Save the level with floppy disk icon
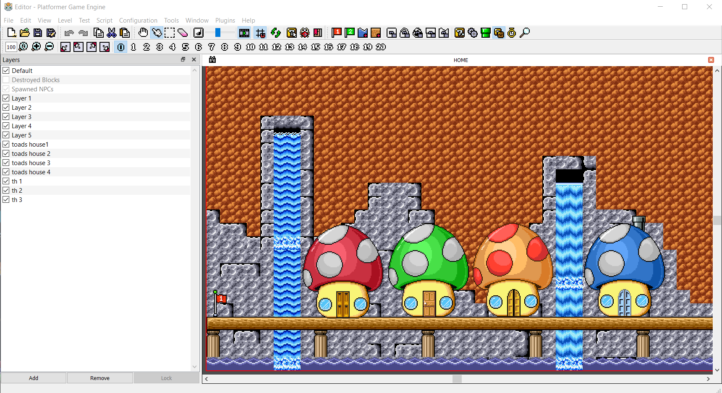722x393 pixels. (x=38, y=33)
